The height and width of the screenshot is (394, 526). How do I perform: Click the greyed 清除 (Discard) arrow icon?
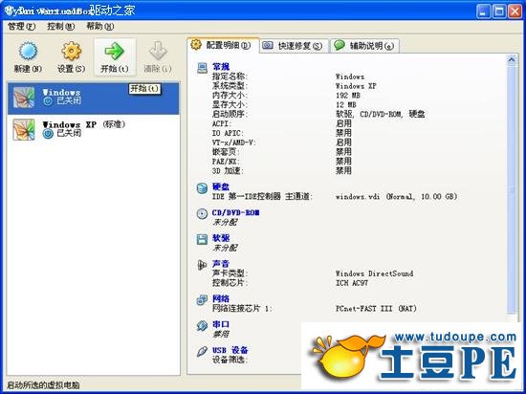(x=158, y=51)
